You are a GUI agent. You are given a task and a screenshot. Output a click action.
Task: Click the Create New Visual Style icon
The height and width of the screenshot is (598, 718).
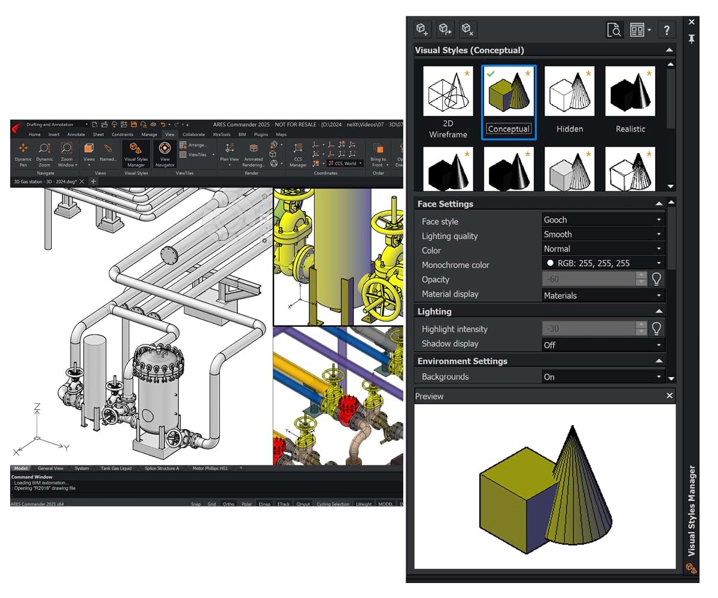click(x=423, y=29)
